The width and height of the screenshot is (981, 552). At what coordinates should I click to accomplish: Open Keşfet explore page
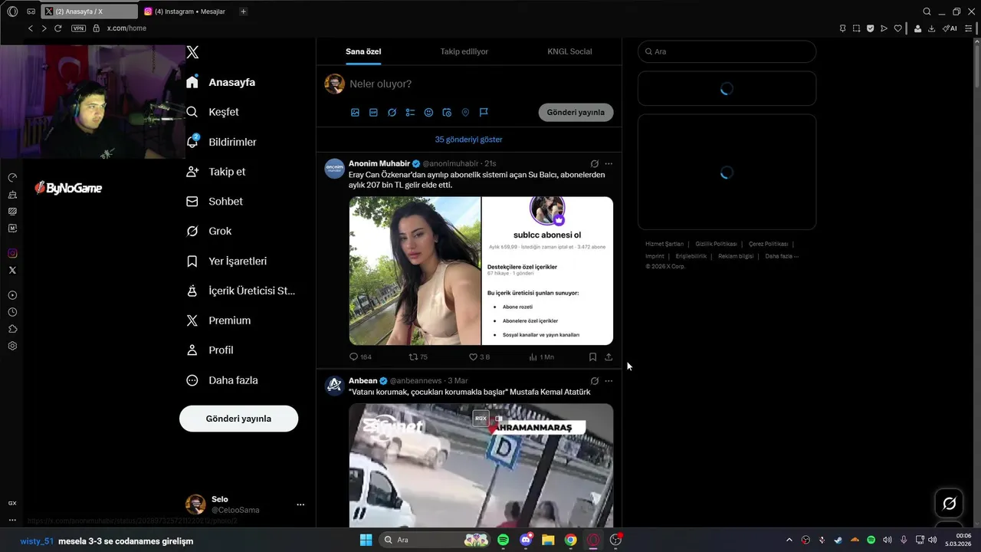[x=212, y=112]
